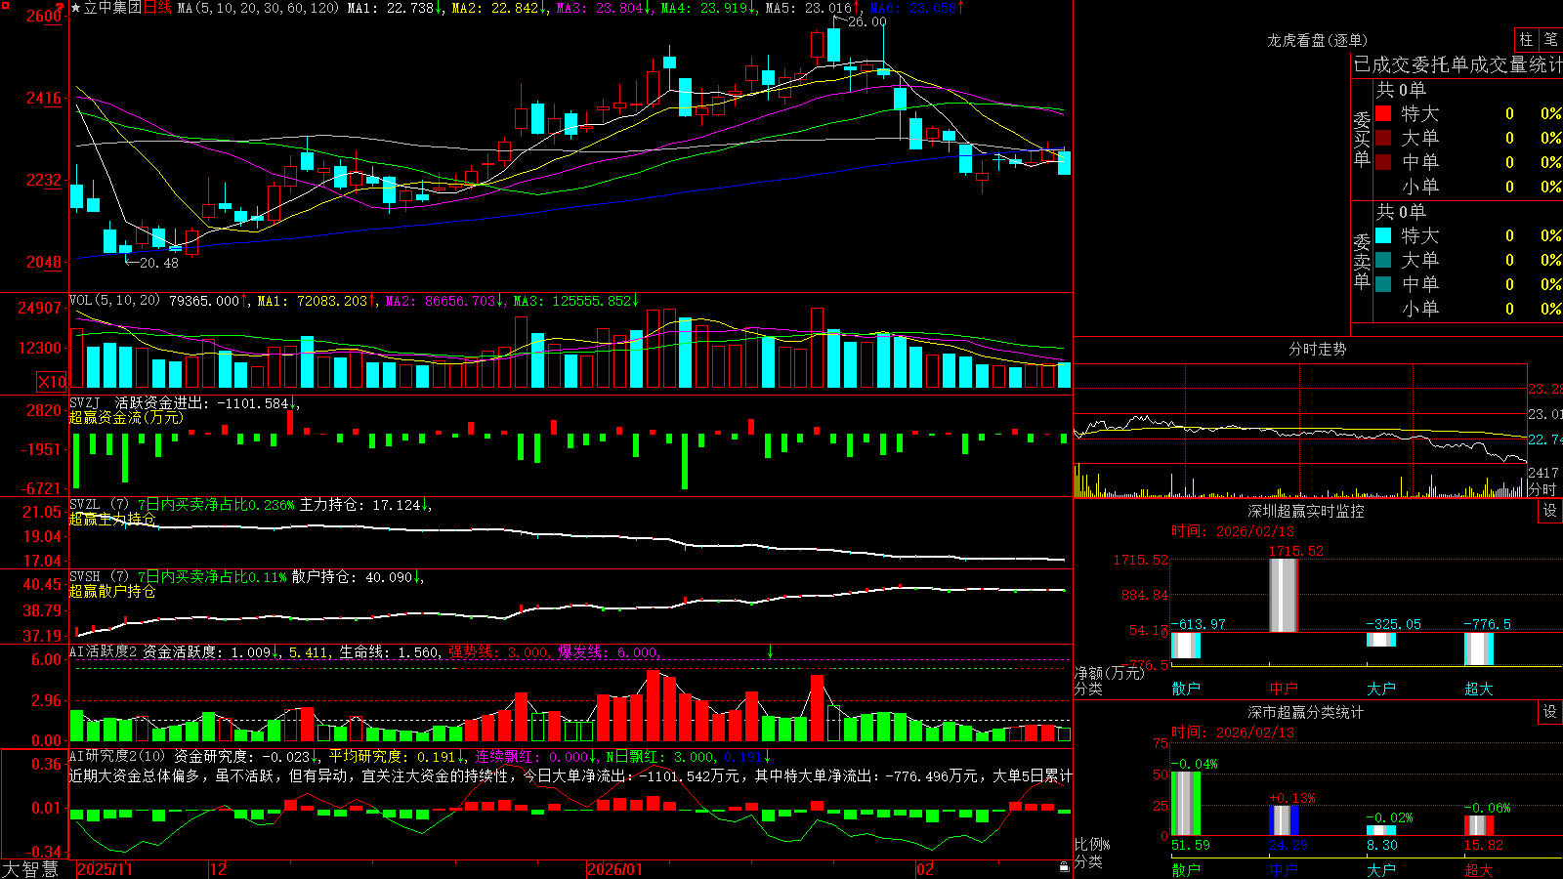Click the red 特大 buy-order color swatch
The height and width of the screenshot is (879, 1563).
point(1383,113)
